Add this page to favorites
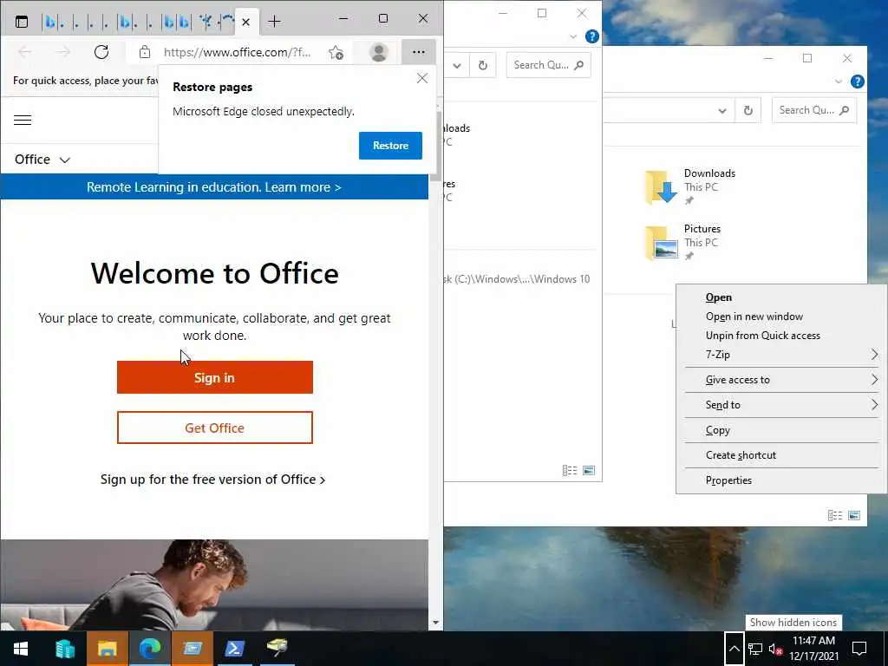The height and width of the screenshot is (666, 888). (336, 52)
